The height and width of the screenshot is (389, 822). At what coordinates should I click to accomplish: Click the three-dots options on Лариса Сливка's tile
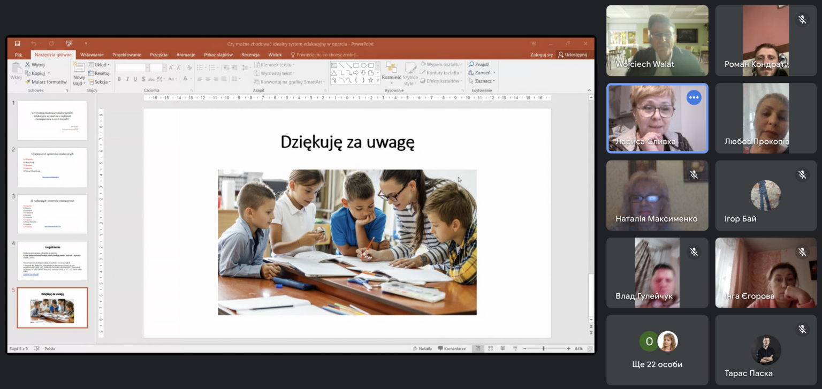pos(694,97)
